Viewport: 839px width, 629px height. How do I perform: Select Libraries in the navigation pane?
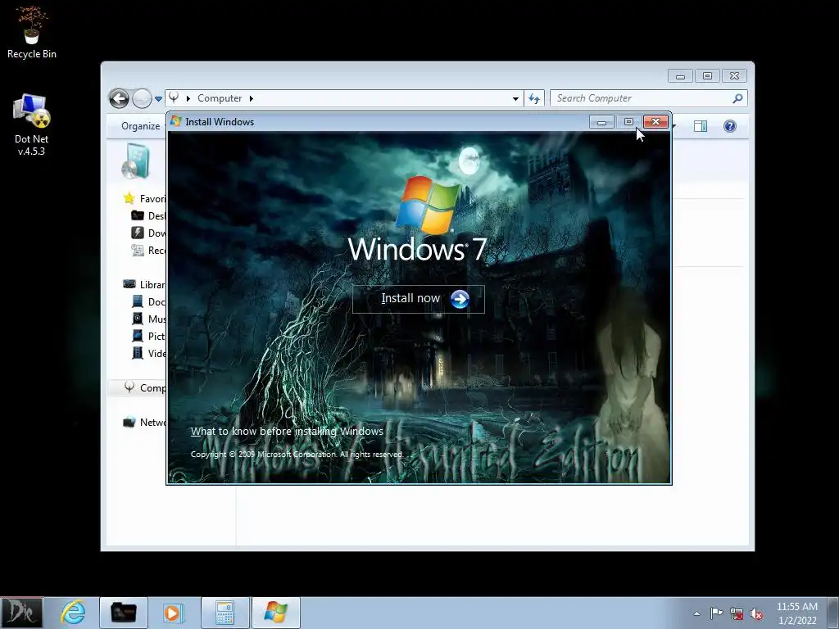pos(144,284)
